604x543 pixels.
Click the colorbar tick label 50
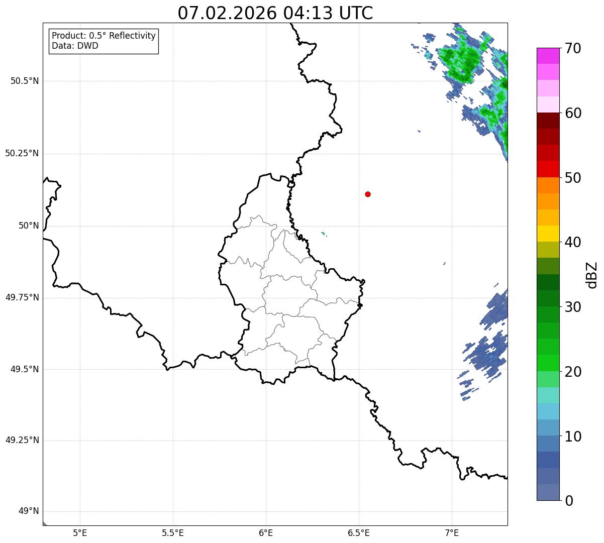click(572, 178)
